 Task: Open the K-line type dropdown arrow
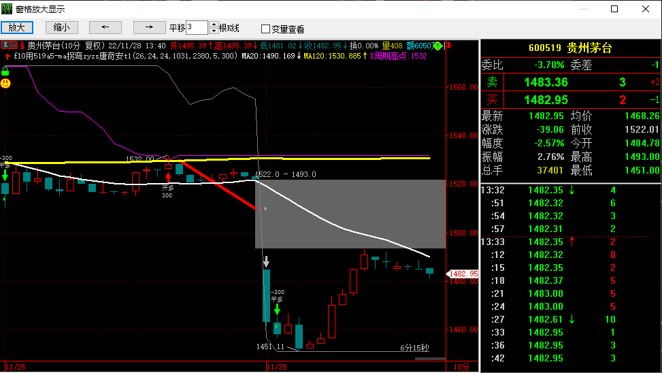pyautogui.click(x=14, y=45)
